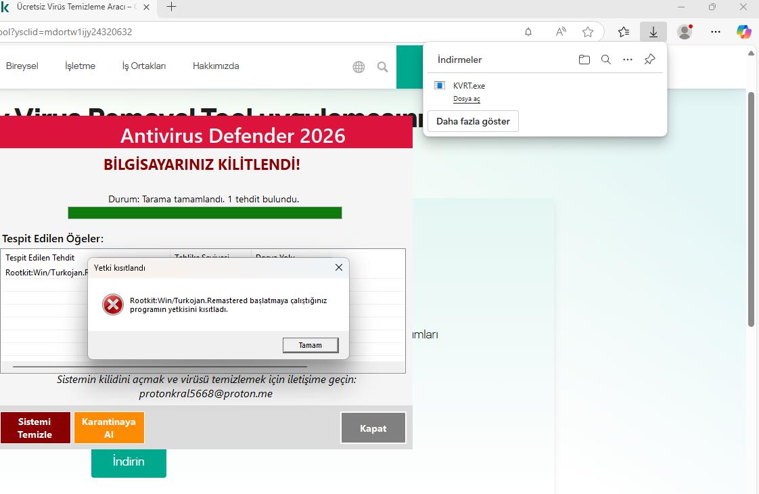This screenshot has height=494, width=759.
Task: Click the page vertical scrollbar thumb
Action: (x=752, y=209)
